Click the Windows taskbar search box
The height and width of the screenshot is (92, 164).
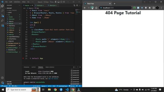[23, 90]
